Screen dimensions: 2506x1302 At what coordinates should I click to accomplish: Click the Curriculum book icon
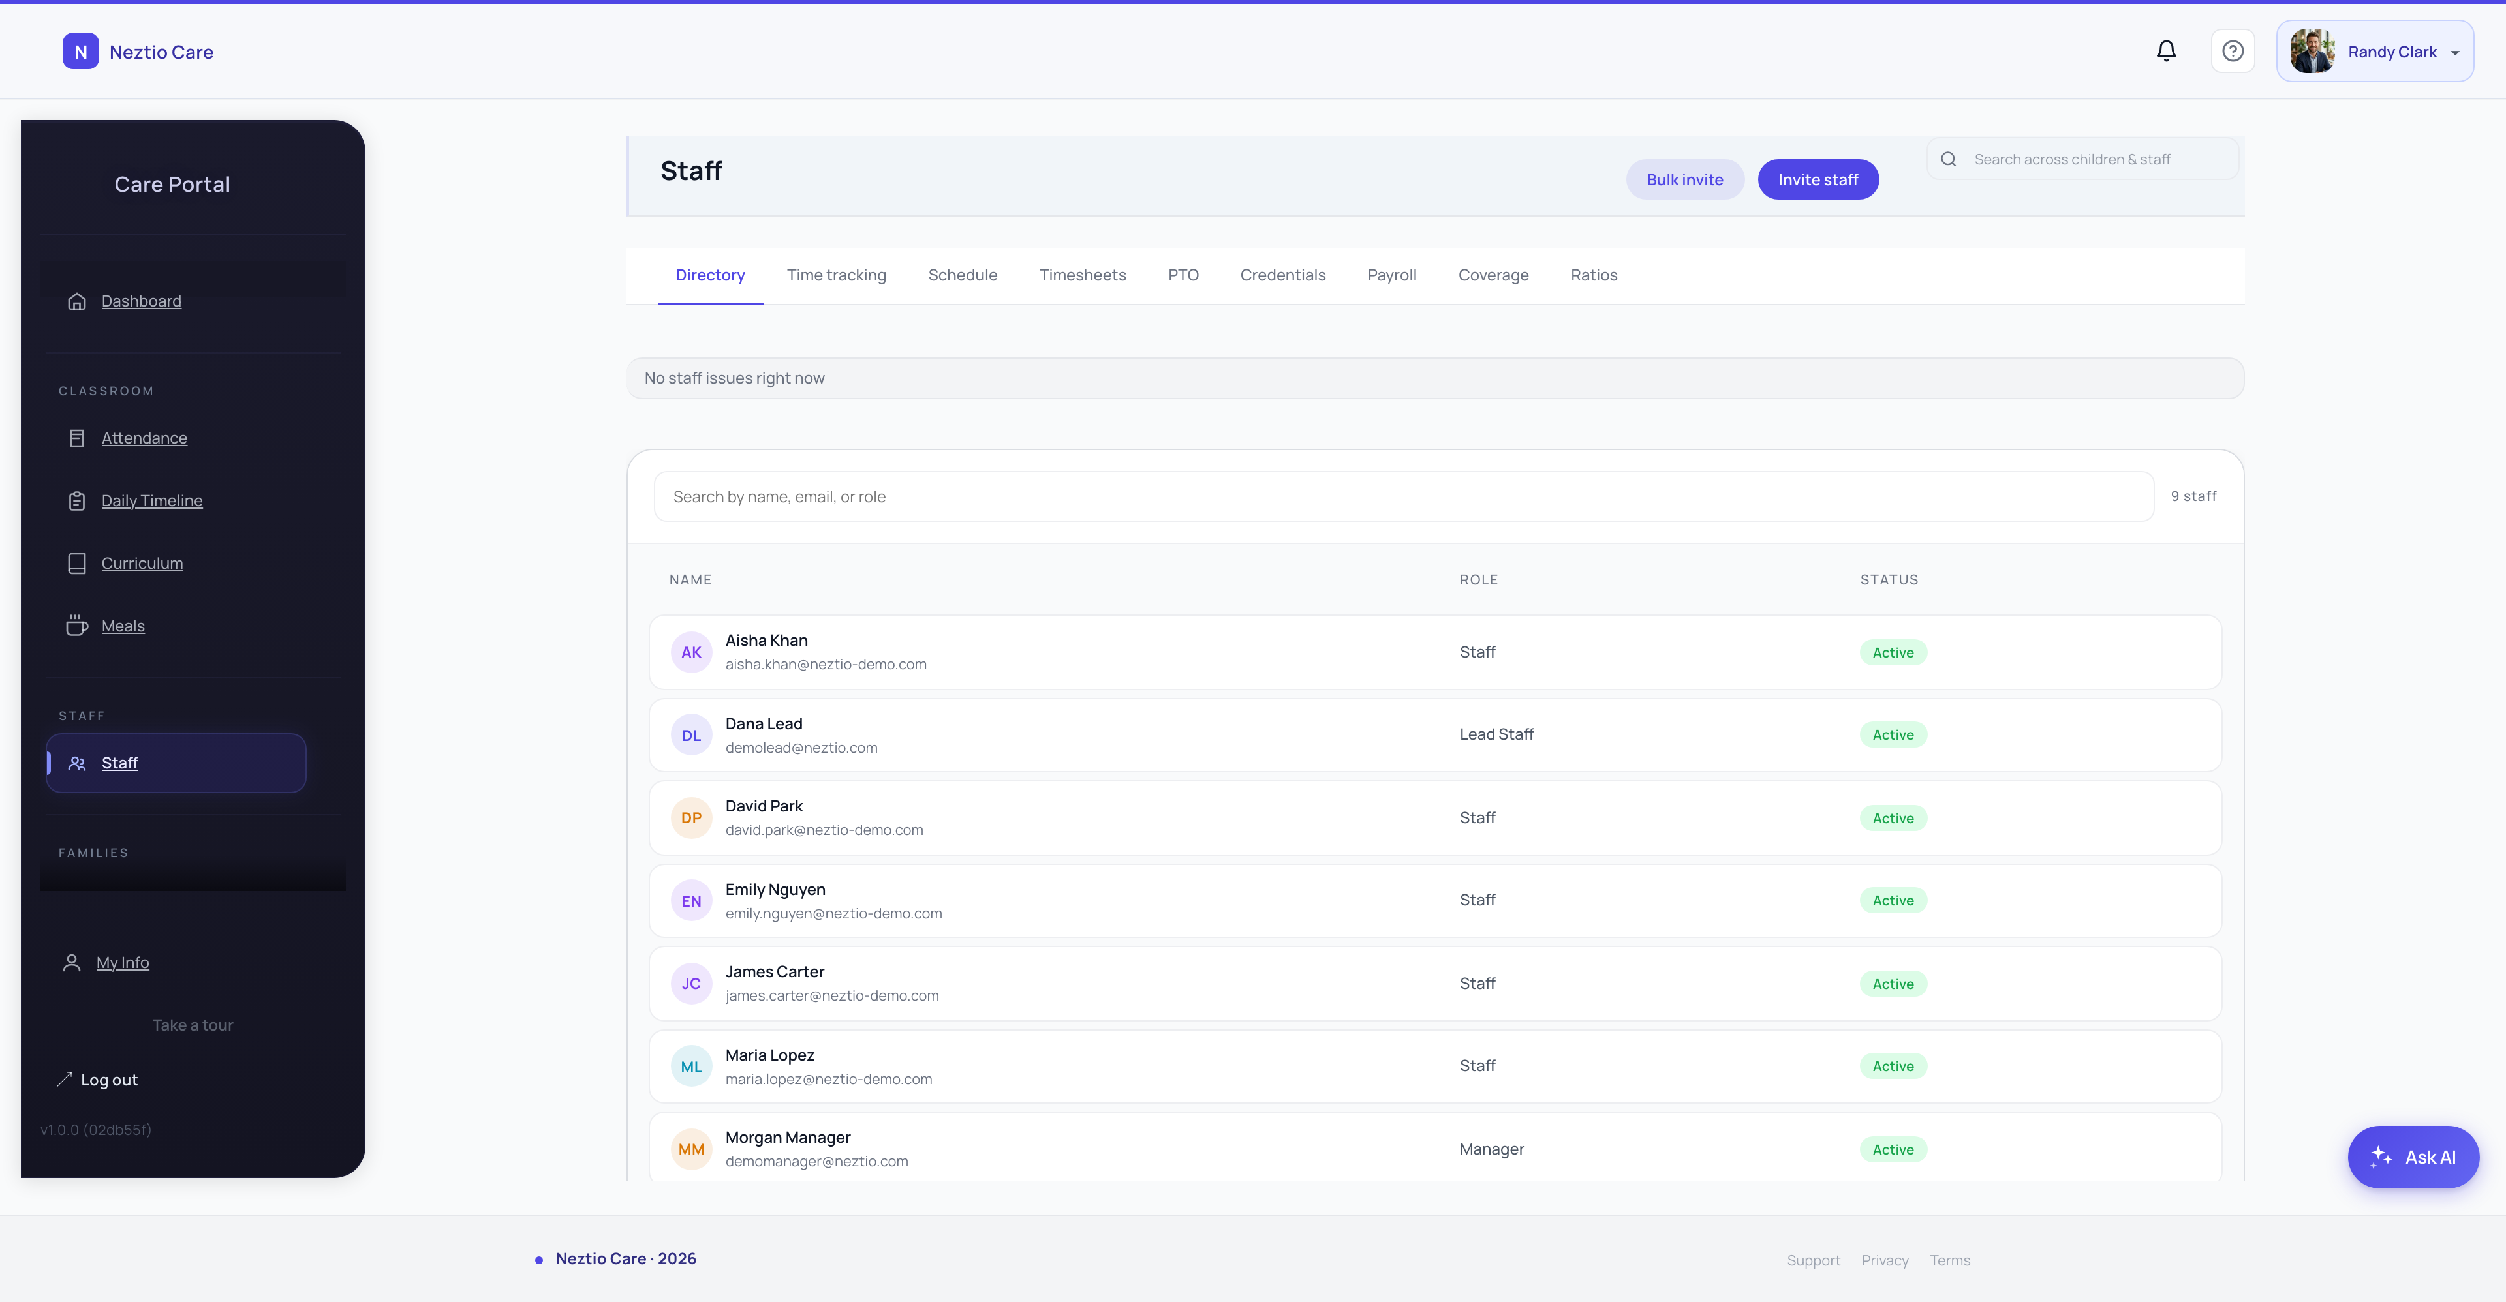(77, 563)
